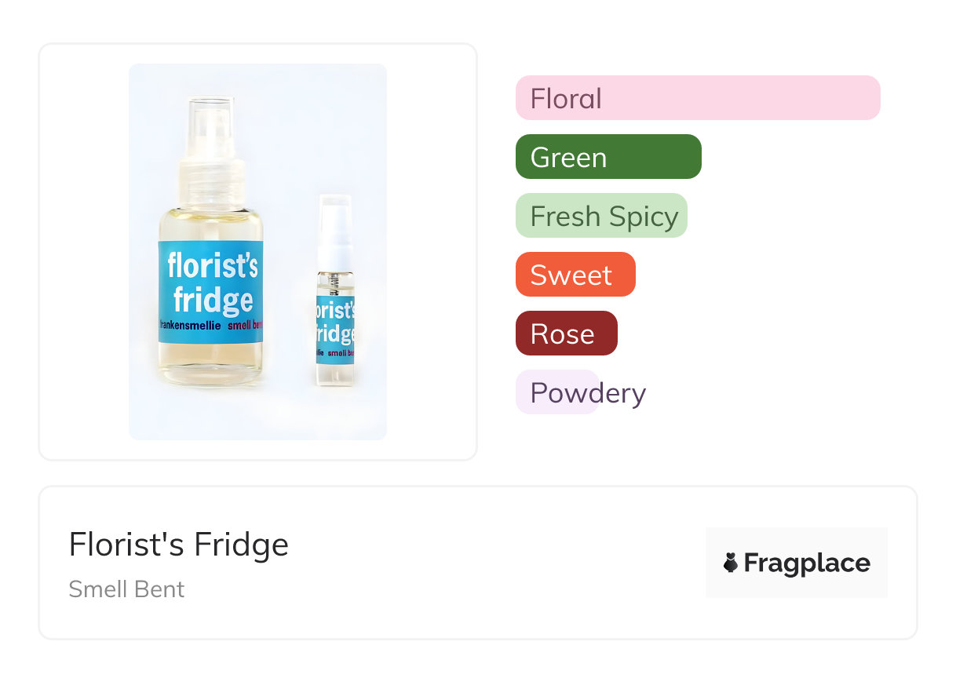The height and width of the screenshot is (678, 956).
Task: Click the word "florist's" on the large bottle
Action: [211, 266]
